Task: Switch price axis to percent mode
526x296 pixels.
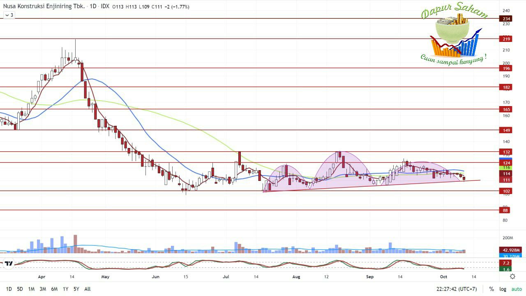Action: coord(491,289)
